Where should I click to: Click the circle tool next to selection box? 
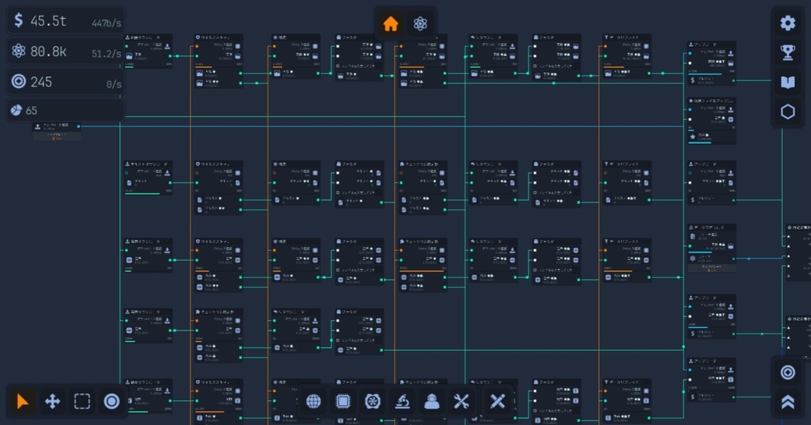click(x=112, y=401)
